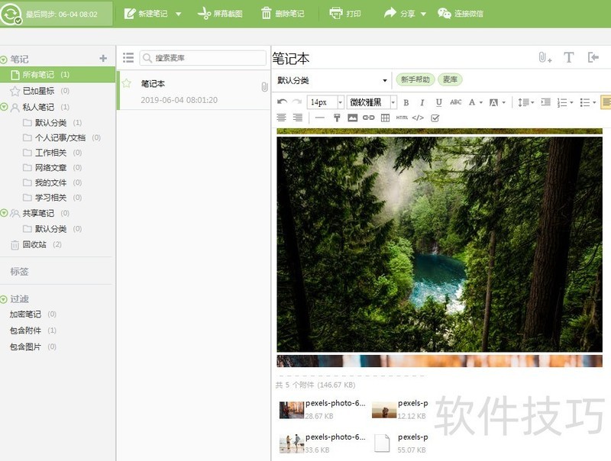
Task: Open 默认分类 under 共享笔记
Action: tap(52, 228)
